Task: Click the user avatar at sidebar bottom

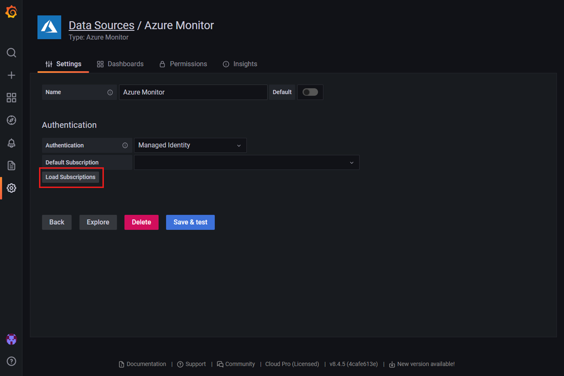Action: coord(11,338)
